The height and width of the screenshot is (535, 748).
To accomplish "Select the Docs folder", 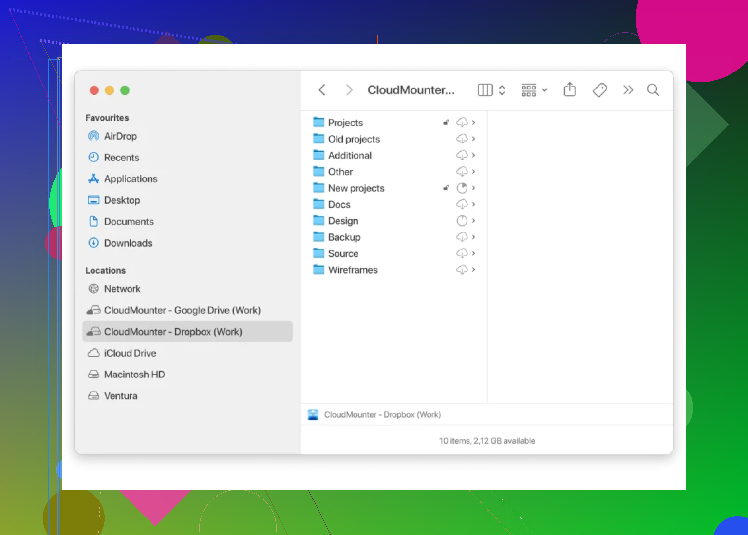I will click(394, 204).
